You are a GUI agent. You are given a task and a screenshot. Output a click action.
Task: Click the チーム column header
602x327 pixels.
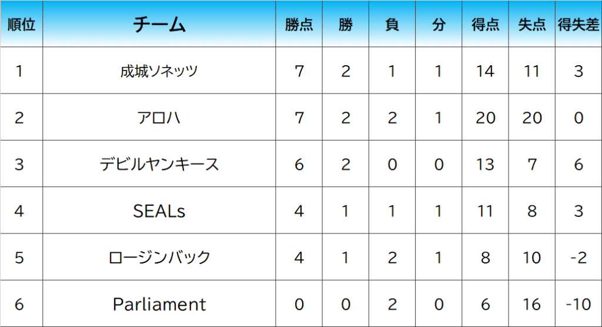(x=159, y=25)
